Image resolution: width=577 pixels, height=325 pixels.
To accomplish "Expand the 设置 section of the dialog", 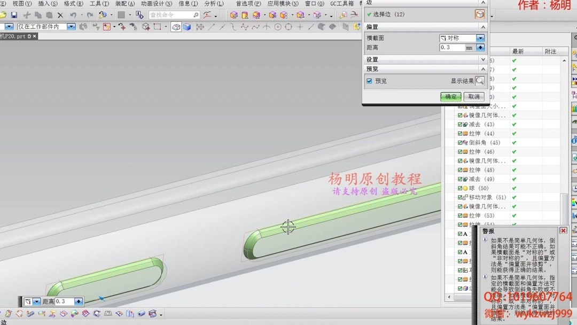I will coord(482,60).
